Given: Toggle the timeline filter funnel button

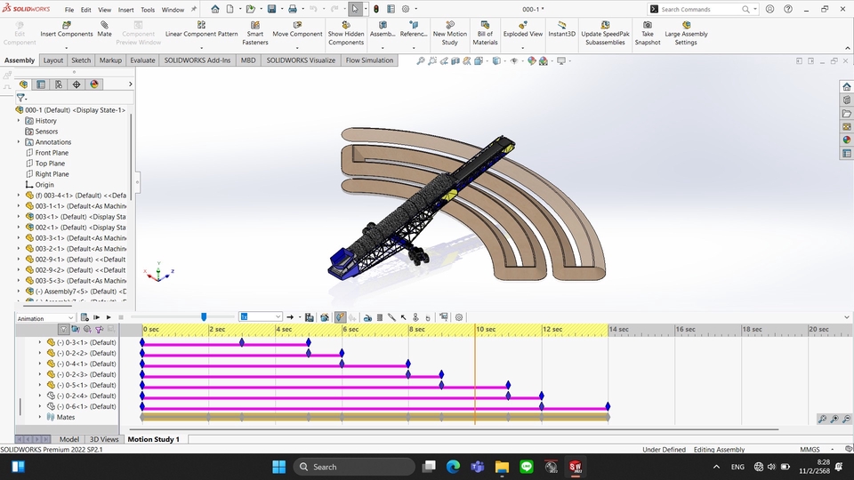Looking at the screenshot, I should [x=63, y=330].
